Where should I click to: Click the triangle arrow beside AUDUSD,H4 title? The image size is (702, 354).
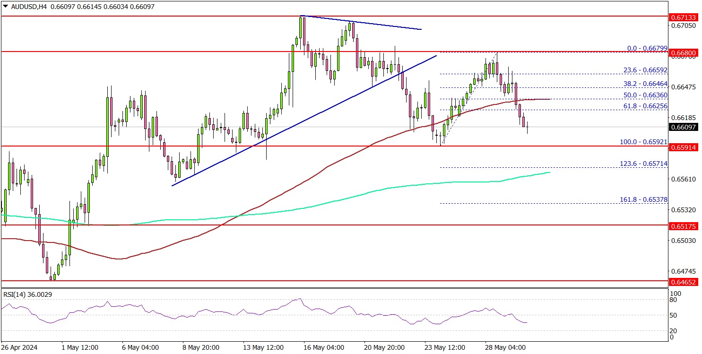[x=5, y=7]
